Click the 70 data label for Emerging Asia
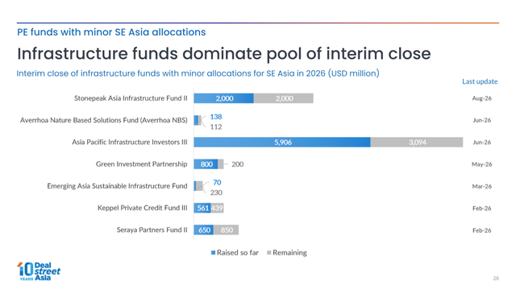 tap(217, 183)
